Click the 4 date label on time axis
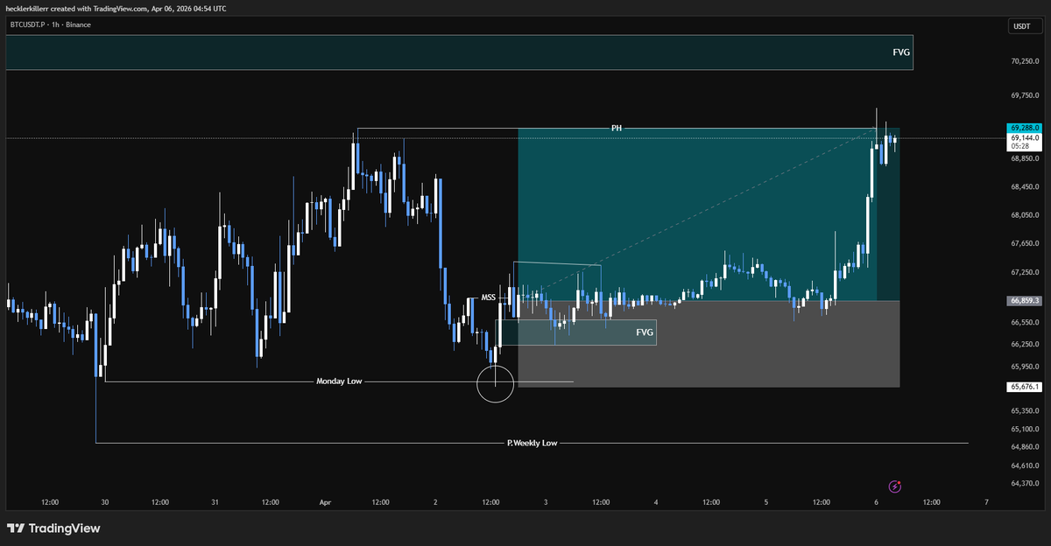 (x=656, y=502)
